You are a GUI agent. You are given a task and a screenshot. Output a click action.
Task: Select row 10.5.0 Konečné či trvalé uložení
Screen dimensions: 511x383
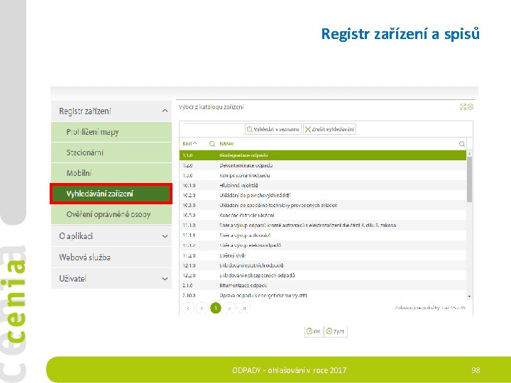[323, 216]
